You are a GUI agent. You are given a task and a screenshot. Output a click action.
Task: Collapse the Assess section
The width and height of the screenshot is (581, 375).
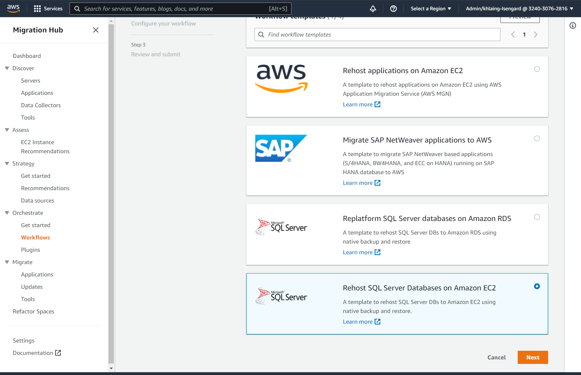coord(7,130)
